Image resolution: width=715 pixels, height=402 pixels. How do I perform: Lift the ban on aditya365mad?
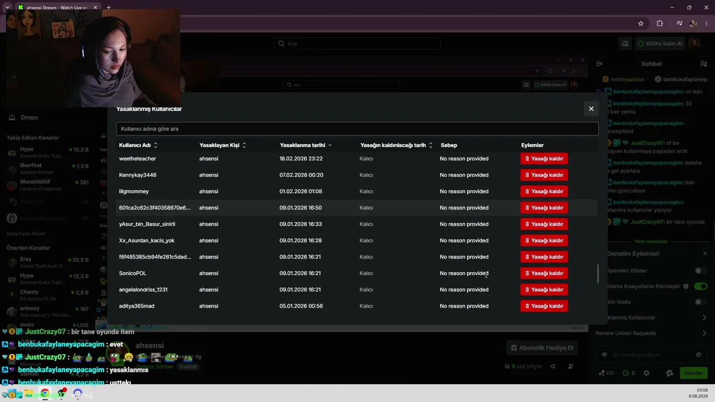tap(544, 306)
